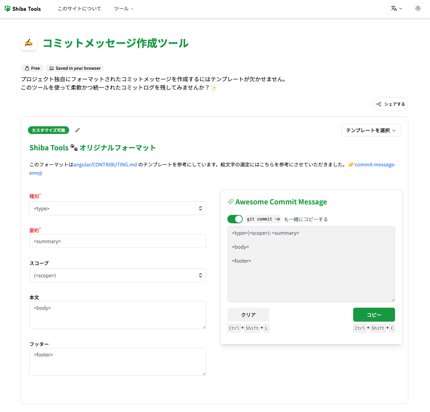The image size is (430, 412).
Task: Expand the テンプレートを選択 dropdown
Action: pos(371,130)
